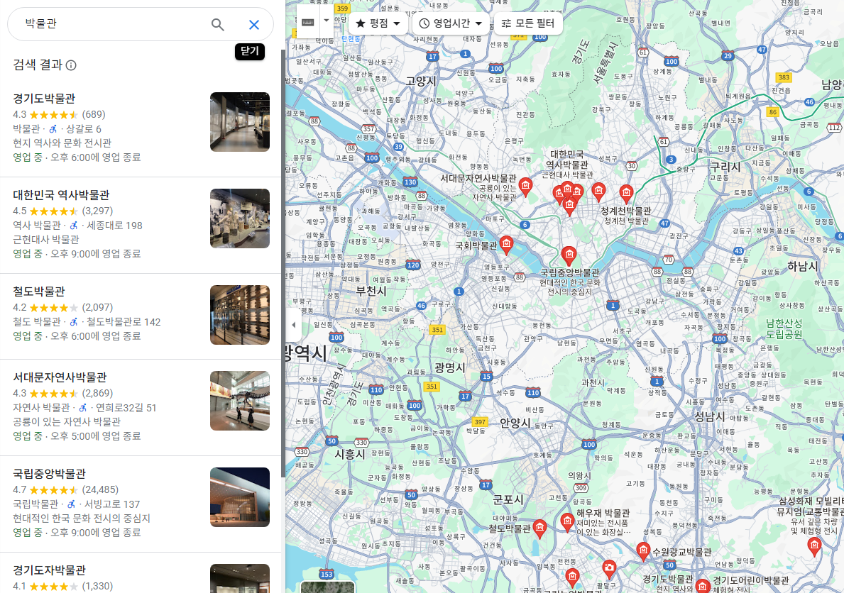This screenshot has height=593, width=844.
Task: Click the 의왕시 city label
Action: tap(579, 476)
